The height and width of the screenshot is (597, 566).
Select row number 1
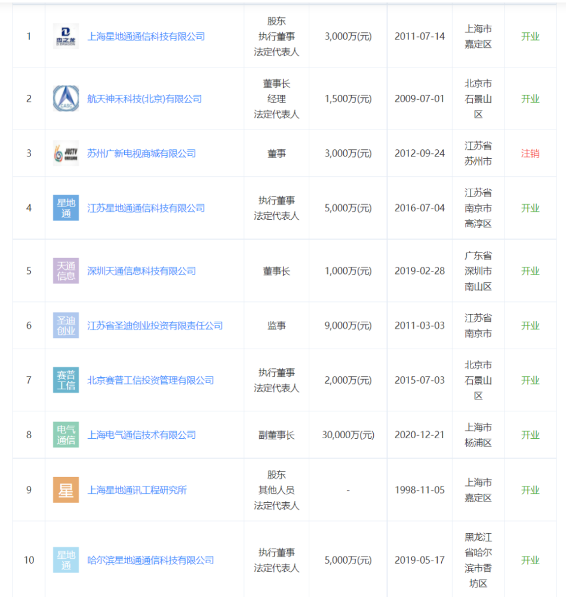[29, 36]
